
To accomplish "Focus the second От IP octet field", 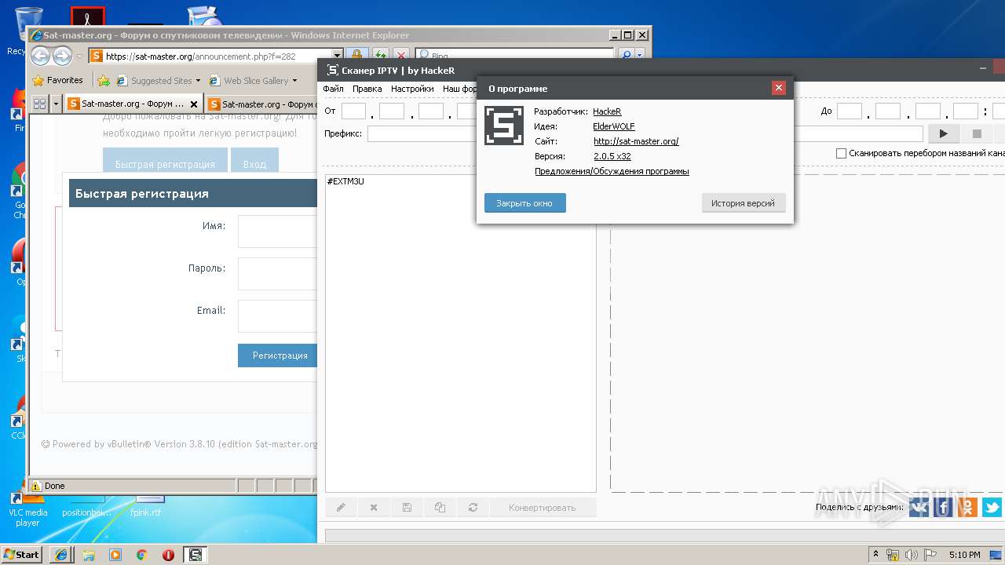I will coord(392,111).
